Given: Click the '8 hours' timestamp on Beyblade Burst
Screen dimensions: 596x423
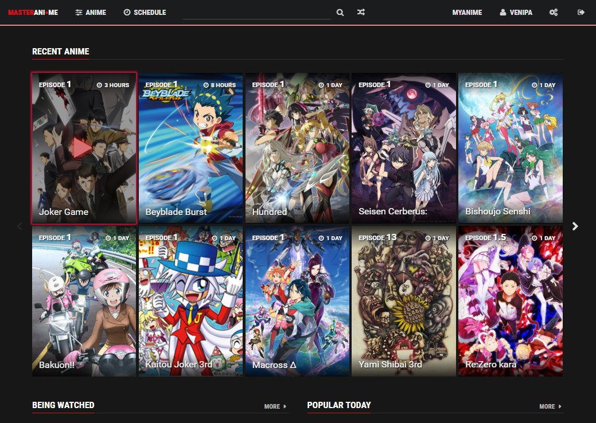Looking at the screenshot, I should (x=219, y=85).
